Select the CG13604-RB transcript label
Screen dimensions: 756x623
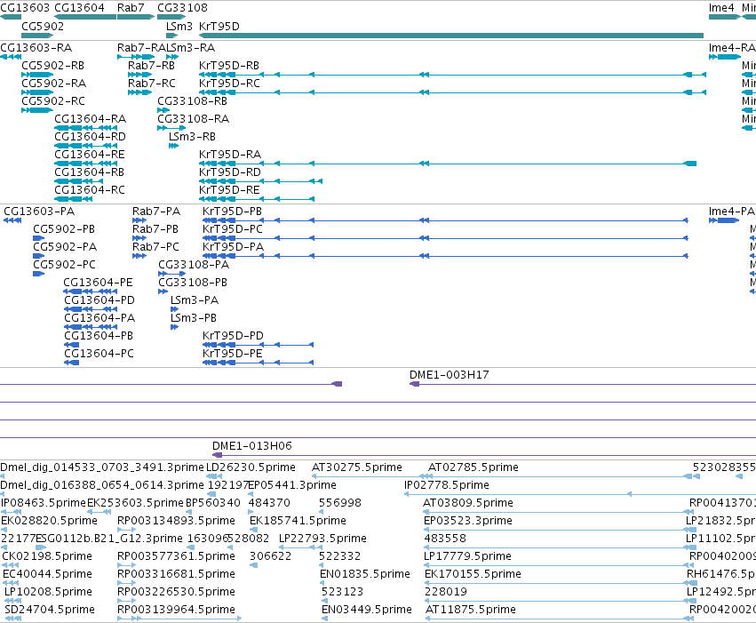89,172
